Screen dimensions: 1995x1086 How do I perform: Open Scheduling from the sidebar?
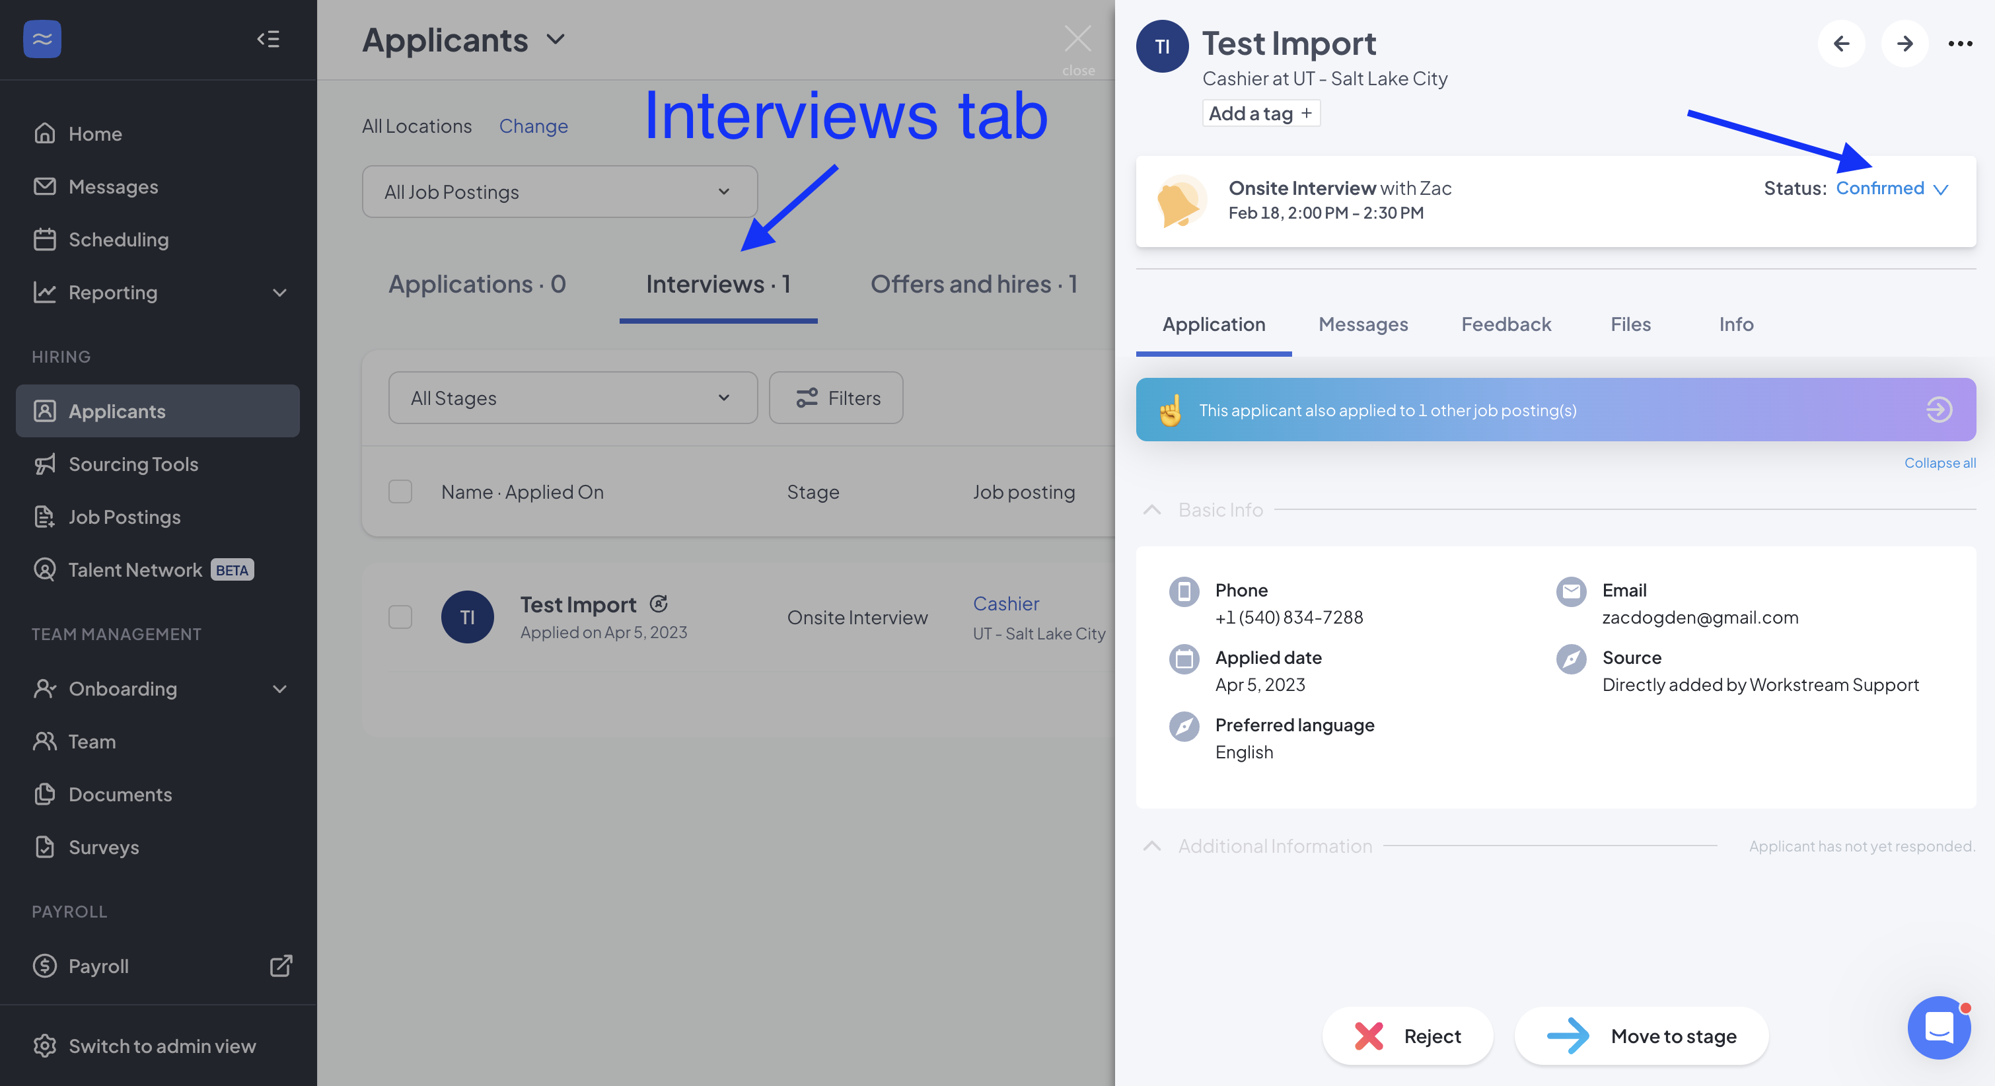(118, 239)
